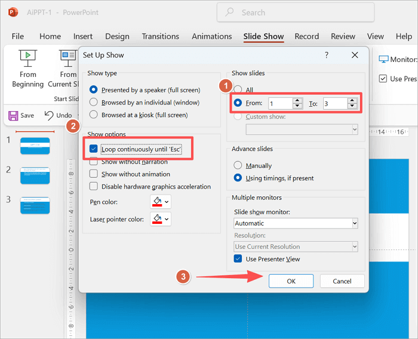The height and width of the screenshot is (339, 418).
Task: Select Browsed at a kiosk radio button
Action: pyautogui.click(x=93, y=115)
